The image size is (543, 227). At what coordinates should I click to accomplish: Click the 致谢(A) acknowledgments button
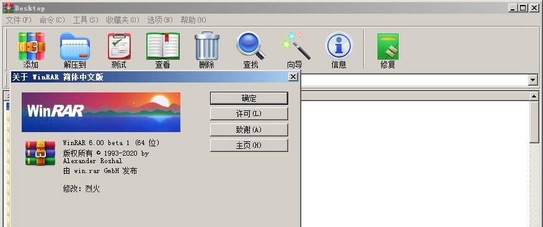[x=249, y=130]
